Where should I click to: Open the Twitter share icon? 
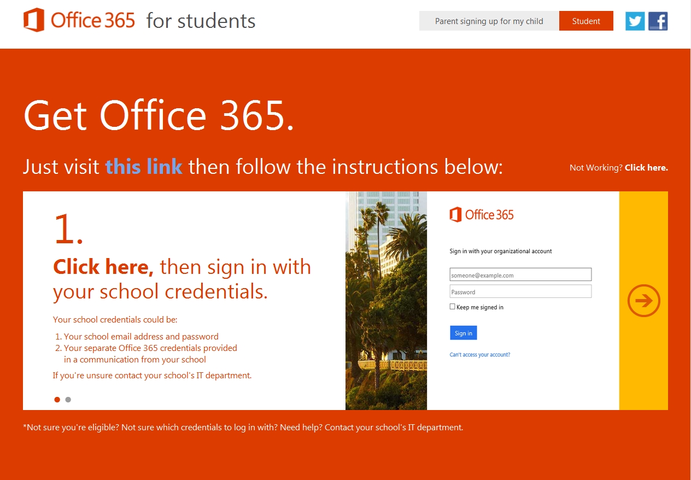click(635, 21)
